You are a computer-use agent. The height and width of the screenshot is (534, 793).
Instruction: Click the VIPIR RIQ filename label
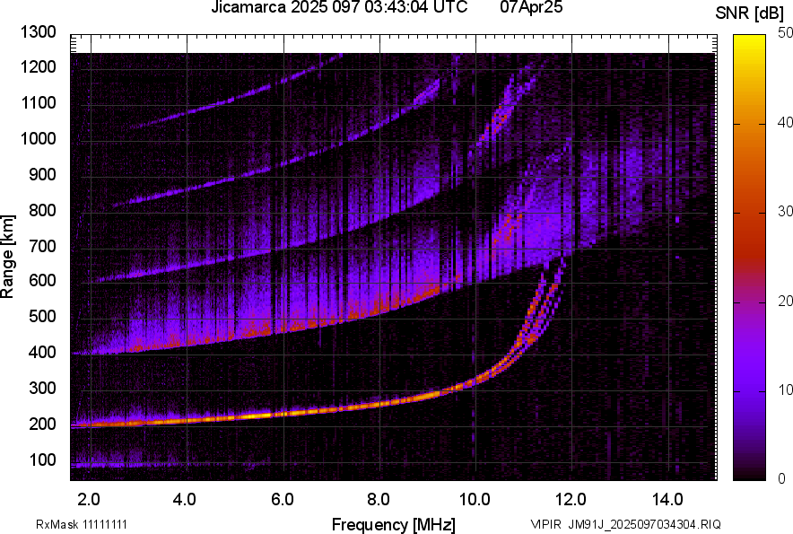tap(625, 524)
